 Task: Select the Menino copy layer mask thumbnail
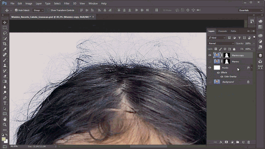[x=226, y=55]
